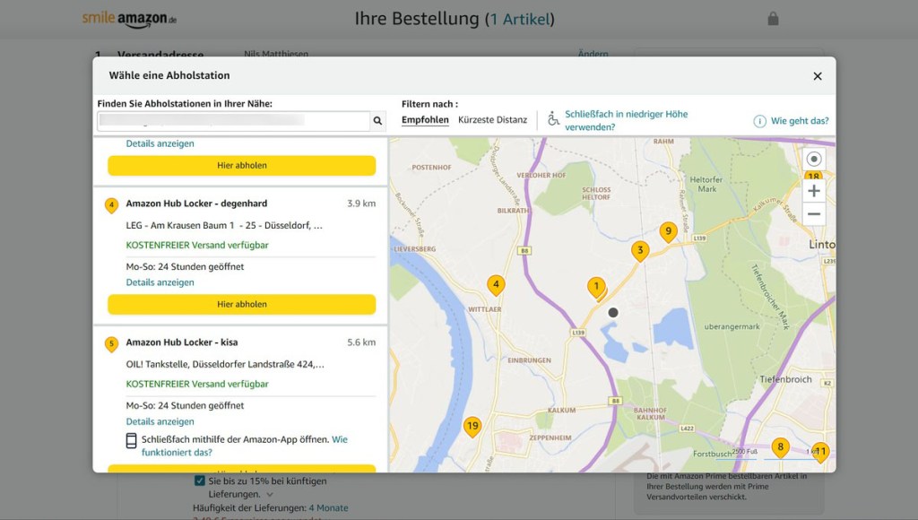This screenshot has height=520, width=918.
Task: Click the orange 4 marker beside degenhard
Action: pos(111,205)
